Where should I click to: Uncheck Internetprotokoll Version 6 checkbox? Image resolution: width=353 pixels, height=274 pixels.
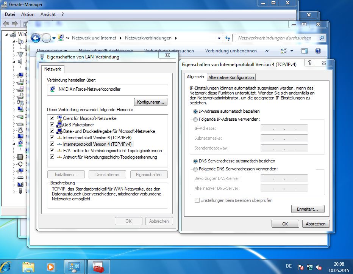[52, 137]
